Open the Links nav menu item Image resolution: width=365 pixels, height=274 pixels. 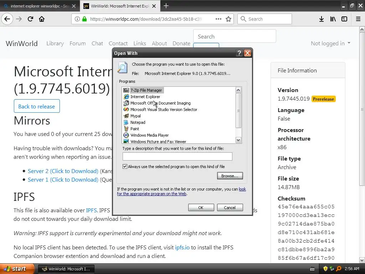140,43
